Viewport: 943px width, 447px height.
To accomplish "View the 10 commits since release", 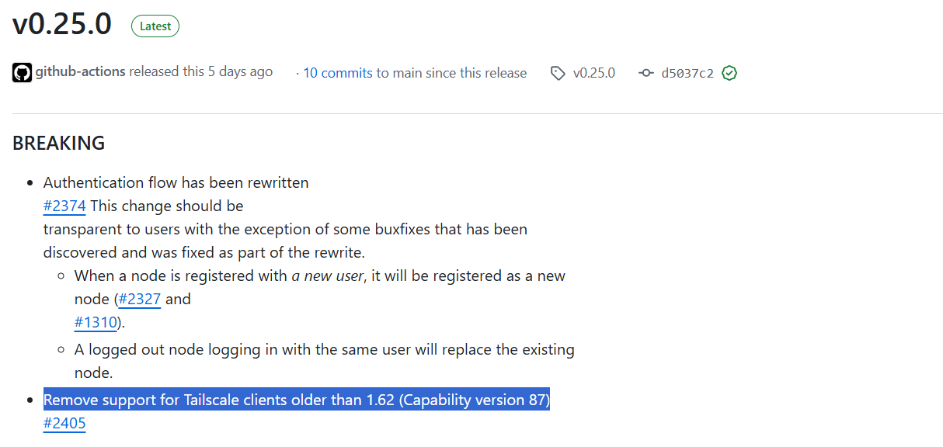I will (x=338, y=73).
